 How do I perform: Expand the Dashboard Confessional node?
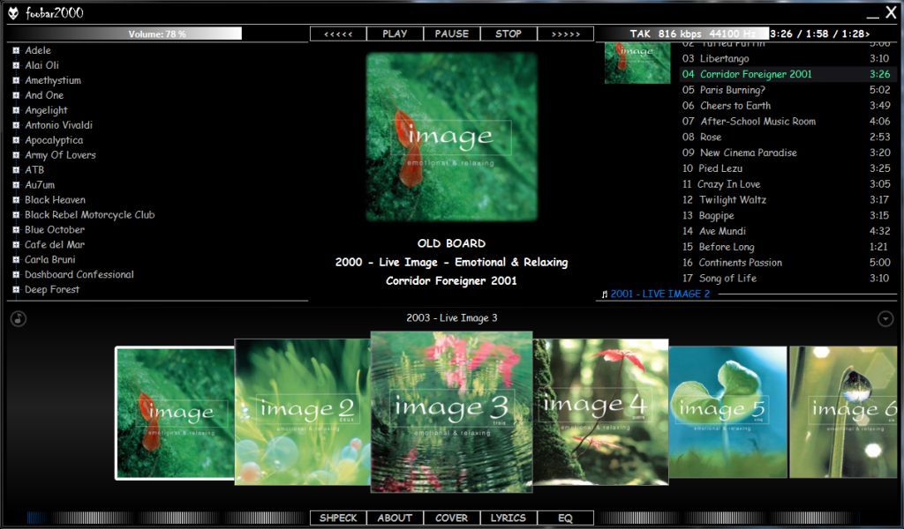[x=16, y=275]
